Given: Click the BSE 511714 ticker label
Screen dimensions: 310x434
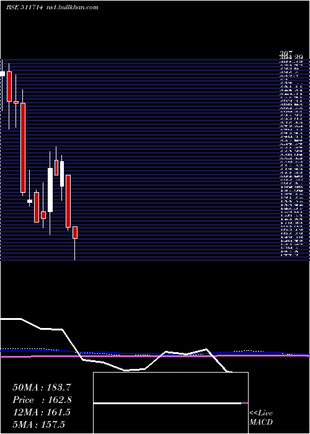Looking at the screenshot, I should pos(24,7).
